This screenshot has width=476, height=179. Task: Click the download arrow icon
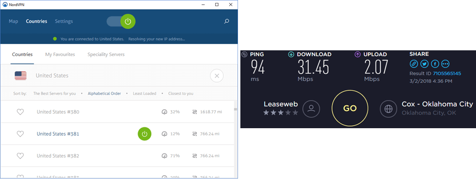[291, 55]
